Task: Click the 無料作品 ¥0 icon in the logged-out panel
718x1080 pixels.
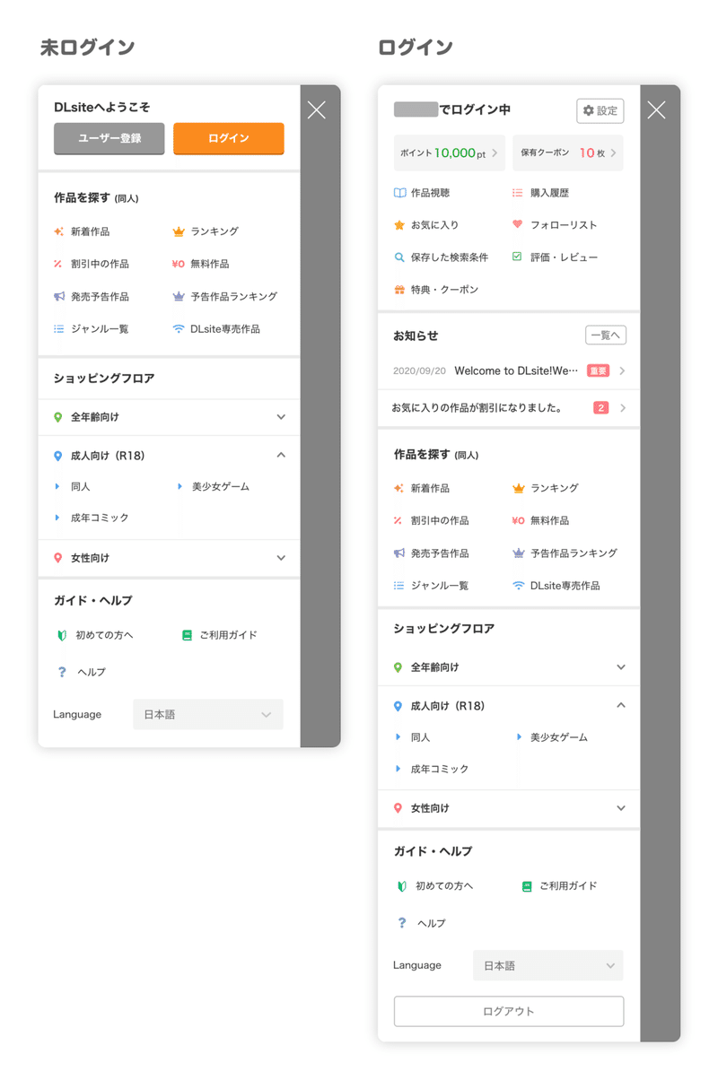Action: tap(178, 264)
